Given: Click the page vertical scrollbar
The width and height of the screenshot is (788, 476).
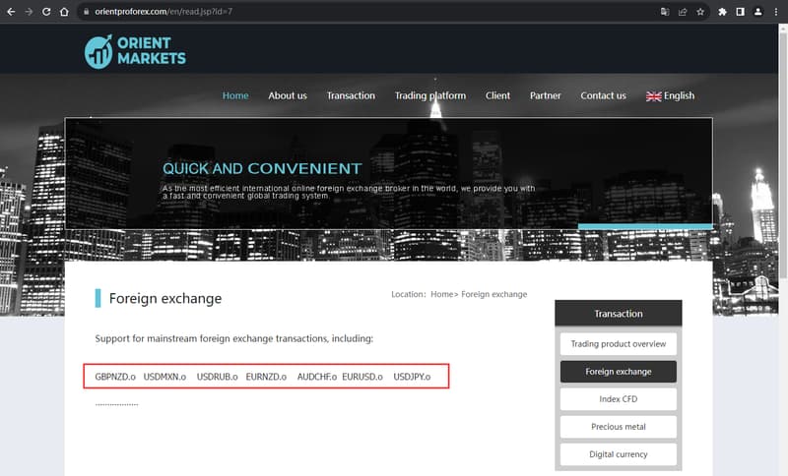Looking at the screenshot, I should click(x=783, y=150).
